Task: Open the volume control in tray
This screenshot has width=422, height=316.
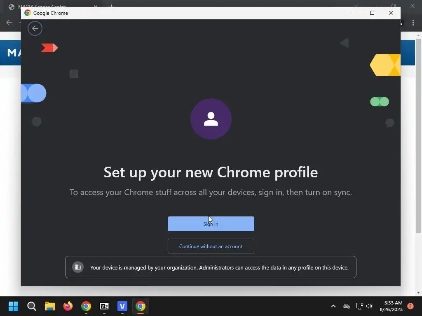Action: [x=369, y=306]
